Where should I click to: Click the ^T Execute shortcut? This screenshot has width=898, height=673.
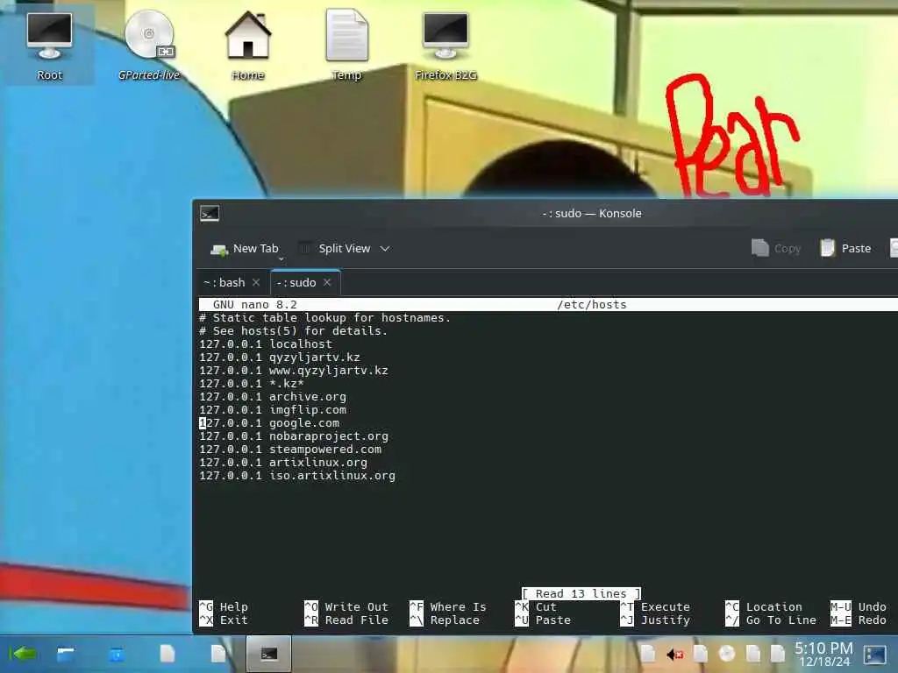pyautogui.click(x=655, y=606)
